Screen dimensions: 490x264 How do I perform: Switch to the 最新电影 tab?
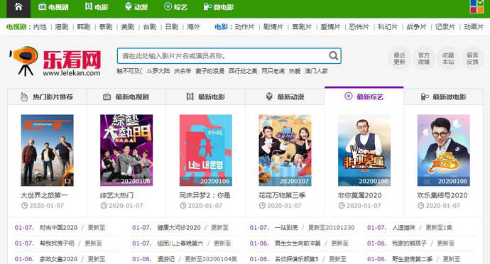coord(206,97)
